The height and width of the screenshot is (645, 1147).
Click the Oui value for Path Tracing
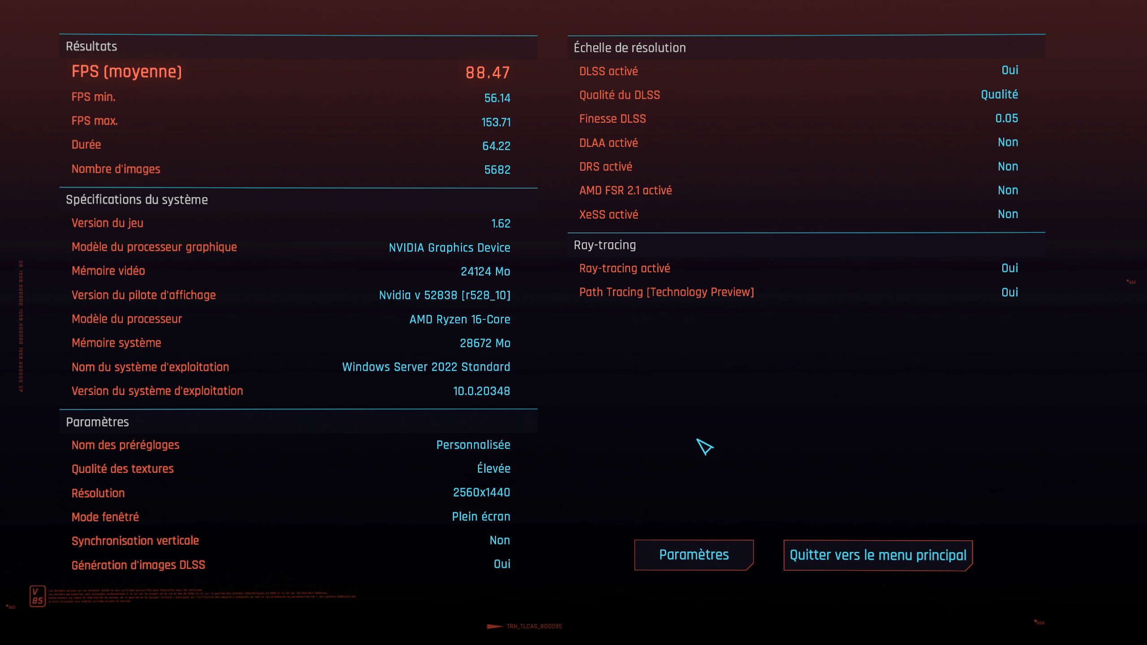[x=1009, y=292]
